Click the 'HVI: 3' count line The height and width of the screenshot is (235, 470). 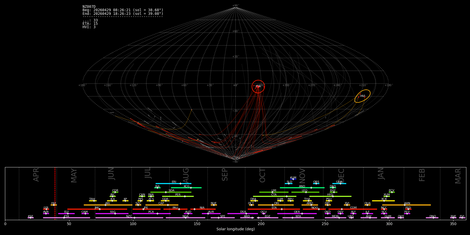click(89, 27)
